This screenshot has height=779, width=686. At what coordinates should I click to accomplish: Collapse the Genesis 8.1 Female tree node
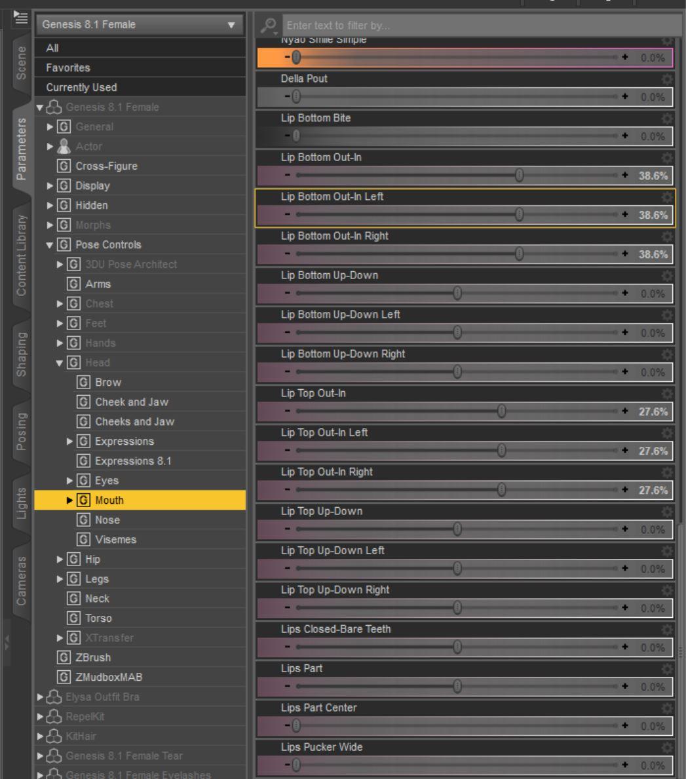click(x=40, y=107)
